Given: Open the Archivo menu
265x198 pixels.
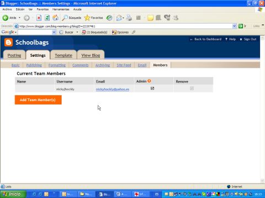Looking at the screenshot, I should tap(7, 9).
